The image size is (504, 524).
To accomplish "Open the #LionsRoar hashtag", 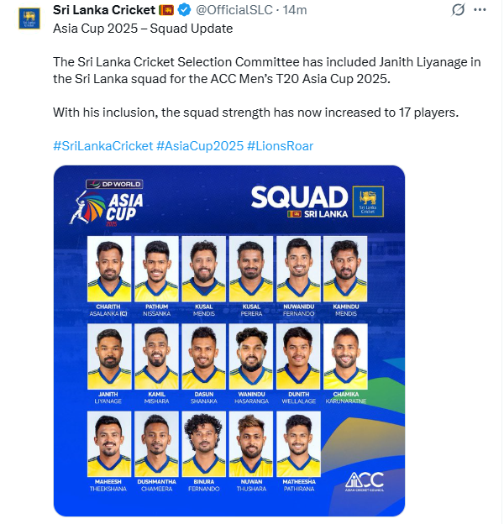I will pyautogui.click(x=280, y=146).
